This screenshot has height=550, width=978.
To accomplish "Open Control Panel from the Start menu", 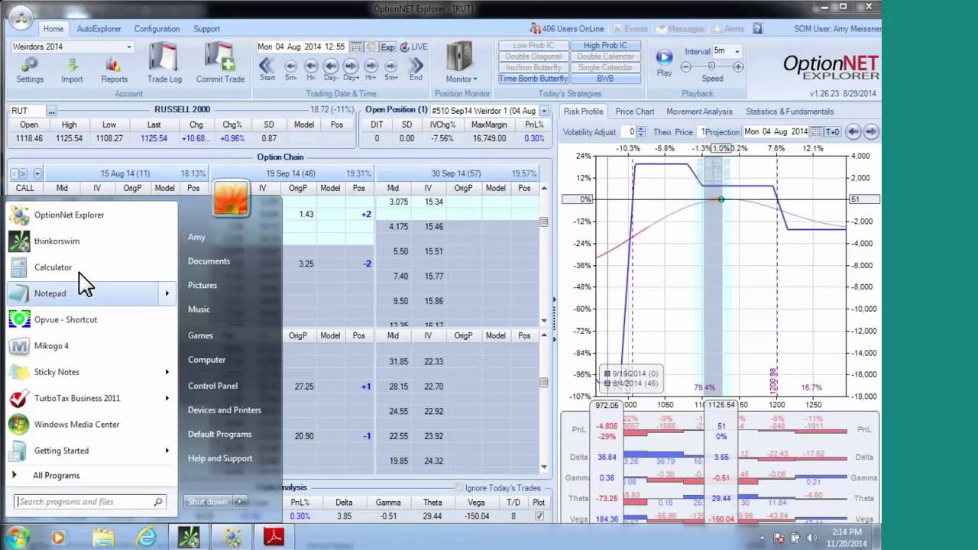I will tap(212, 386).
